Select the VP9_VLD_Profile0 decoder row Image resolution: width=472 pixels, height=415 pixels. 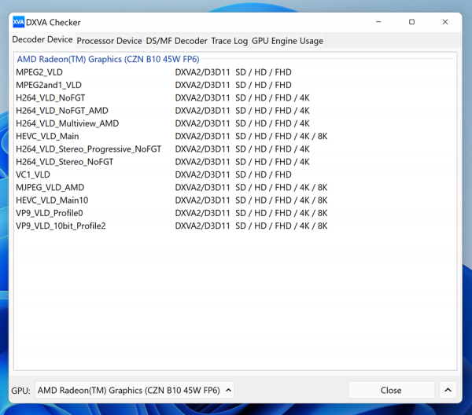tap(49, 213)
